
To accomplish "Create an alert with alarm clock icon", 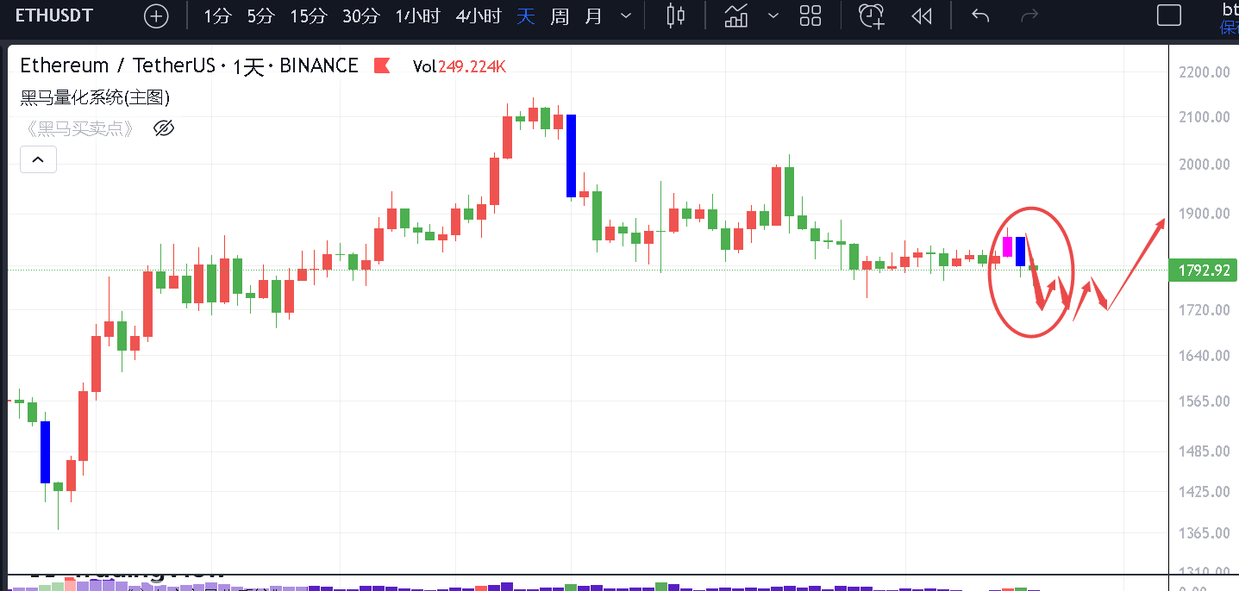I will pos(872,16).
